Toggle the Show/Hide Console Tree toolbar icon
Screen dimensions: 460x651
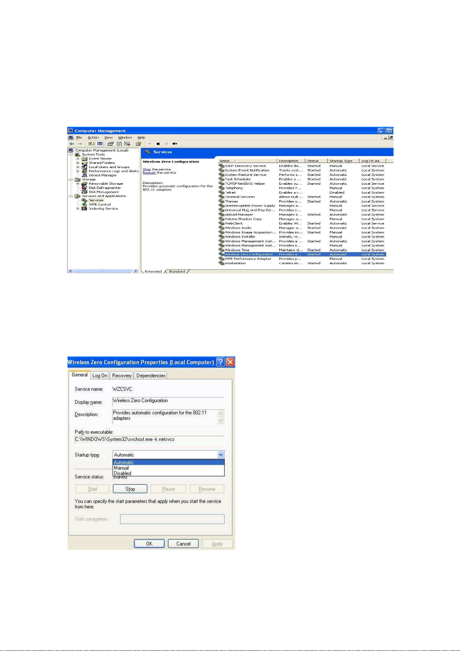point(100,144)
